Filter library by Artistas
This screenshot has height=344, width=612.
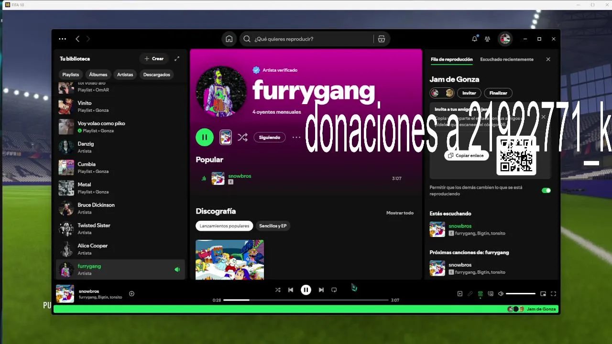(x=125, y=75)
